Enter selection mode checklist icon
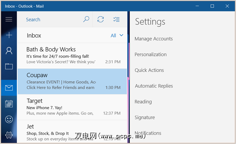Screen dimensions: 236x144 pos(117,20)
